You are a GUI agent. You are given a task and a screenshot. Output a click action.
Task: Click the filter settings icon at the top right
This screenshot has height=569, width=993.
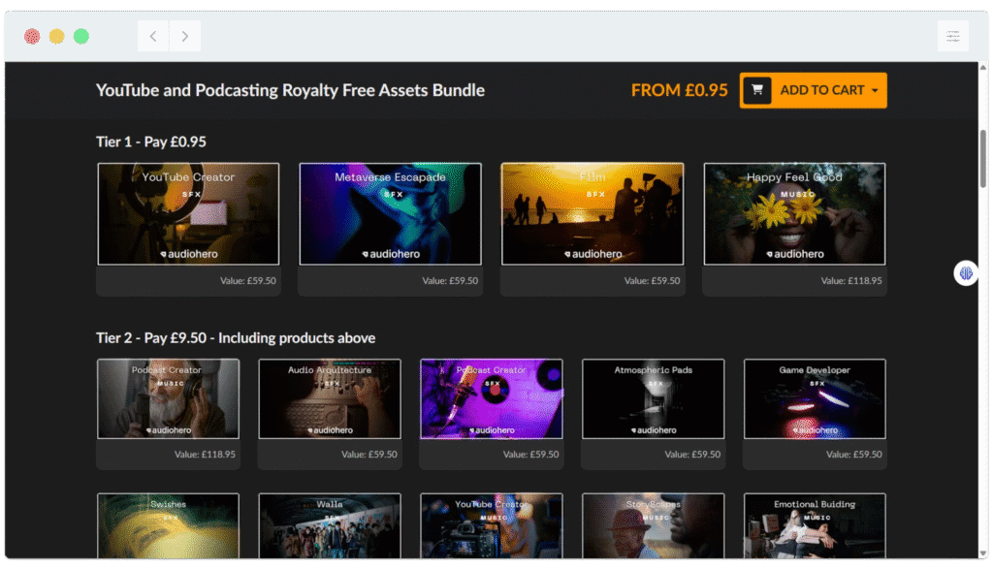[953, 35]
